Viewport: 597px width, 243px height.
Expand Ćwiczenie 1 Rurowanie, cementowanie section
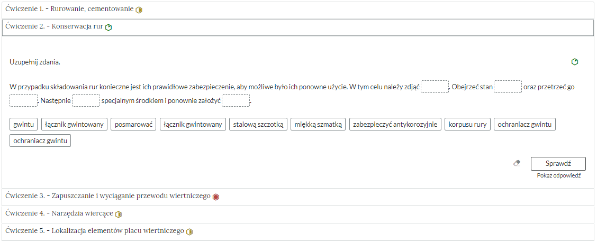coord(69,10)
